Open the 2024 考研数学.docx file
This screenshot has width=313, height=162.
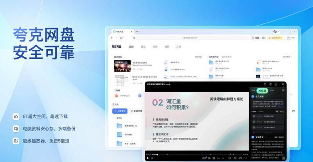tap(175, 70)
